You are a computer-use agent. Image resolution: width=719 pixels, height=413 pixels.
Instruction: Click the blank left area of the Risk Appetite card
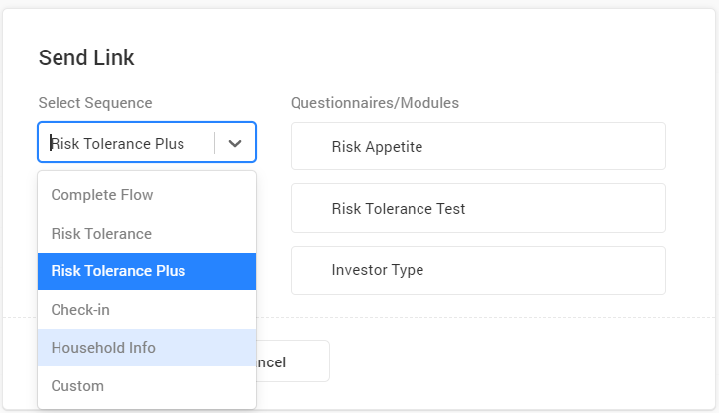[x=310, y=147]
